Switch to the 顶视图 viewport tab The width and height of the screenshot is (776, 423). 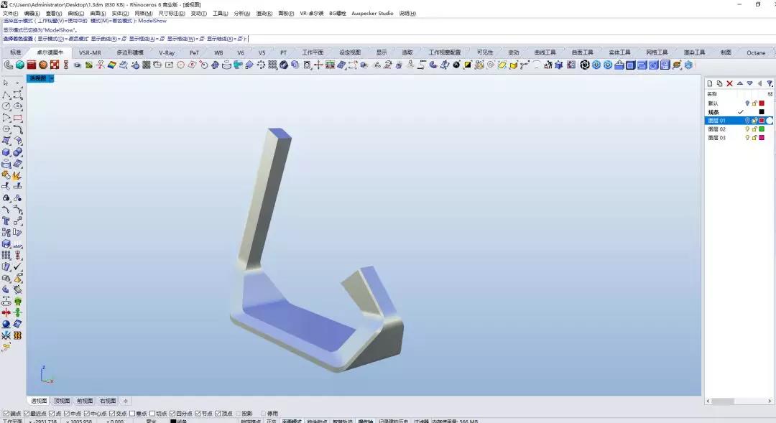(x=62, y=401)
